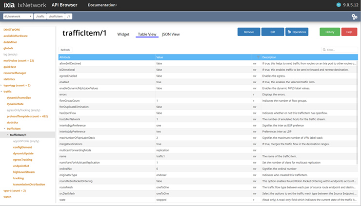This screenshot has height=206, width=361.
Task: Switch to the Widget view tab
Action: (123, 34)
